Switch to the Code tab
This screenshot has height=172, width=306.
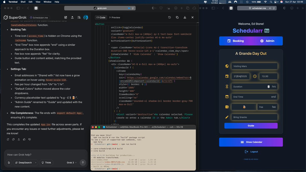[101, 18]
